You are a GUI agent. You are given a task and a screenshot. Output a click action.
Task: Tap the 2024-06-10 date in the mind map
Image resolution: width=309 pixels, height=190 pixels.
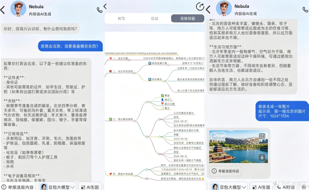pyautogui.click(x=180, y=156)
